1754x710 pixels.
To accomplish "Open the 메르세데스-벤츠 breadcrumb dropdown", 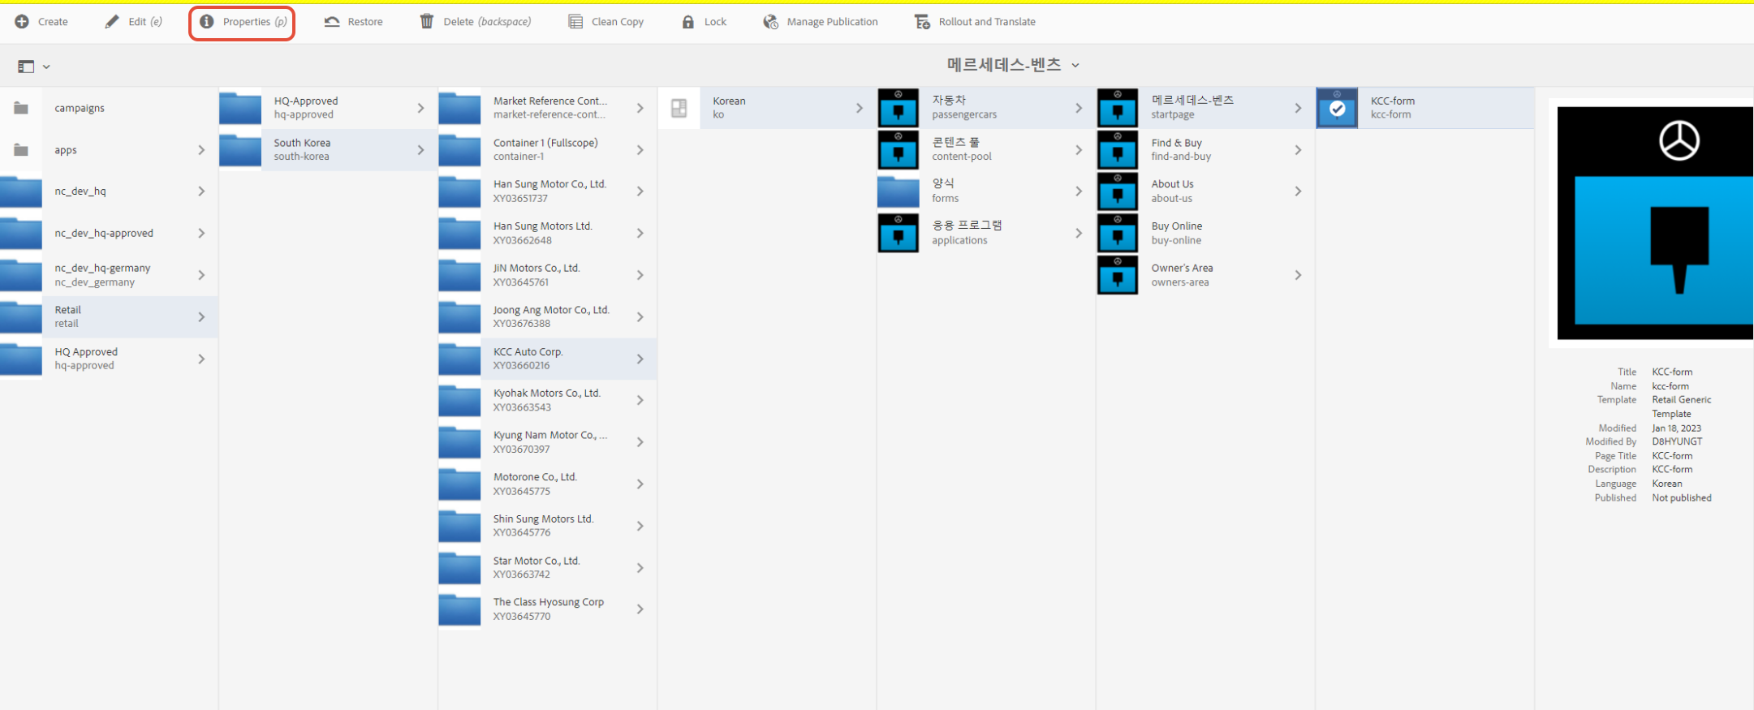I will click(x=1075, y=66).
